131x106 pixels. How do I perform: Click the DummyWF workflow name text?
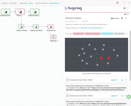tap(13, 3)
